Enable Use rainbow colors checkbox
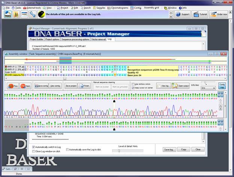234x177 pixels. pos(133,84)
